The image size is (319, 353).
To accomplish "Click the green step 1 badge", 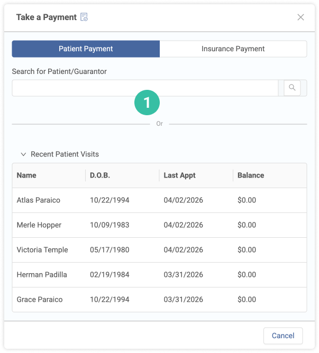I will [147, 103].
